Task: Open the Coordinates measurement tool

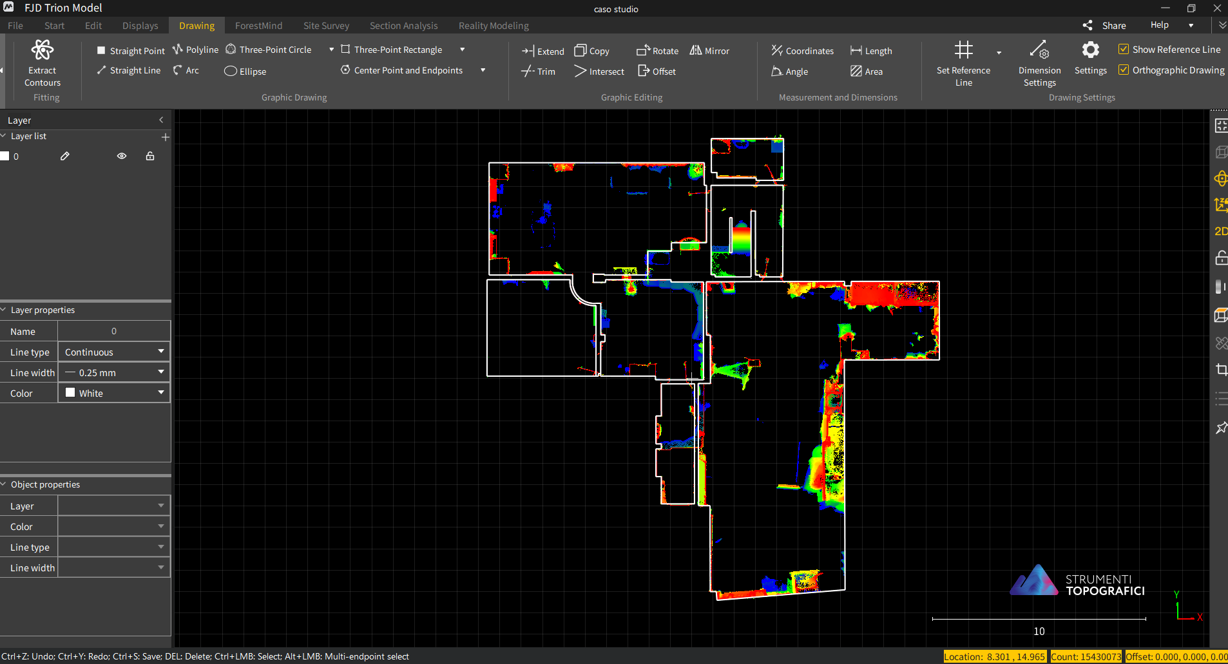Action: pyautogui.click(x=803, y=51)
